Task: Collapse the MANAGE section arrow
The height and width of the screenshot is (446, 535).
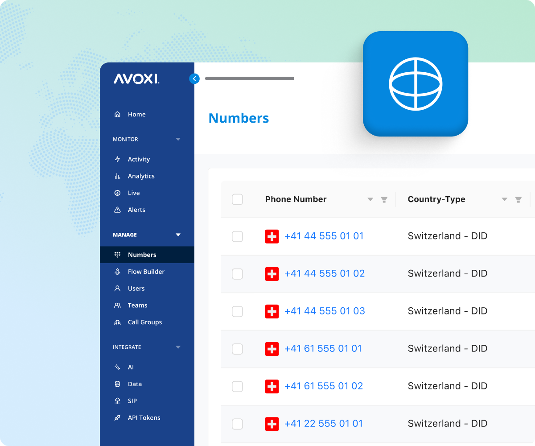Action: click(x=178, y=235)
